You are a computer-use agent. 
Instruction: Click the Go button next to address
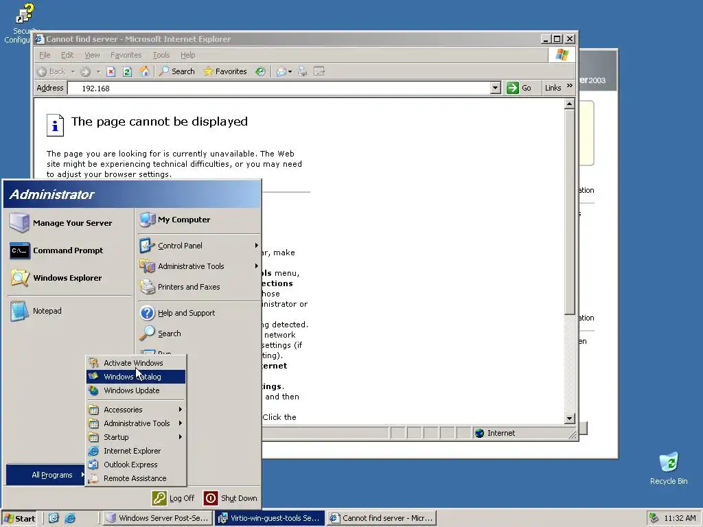519,88
